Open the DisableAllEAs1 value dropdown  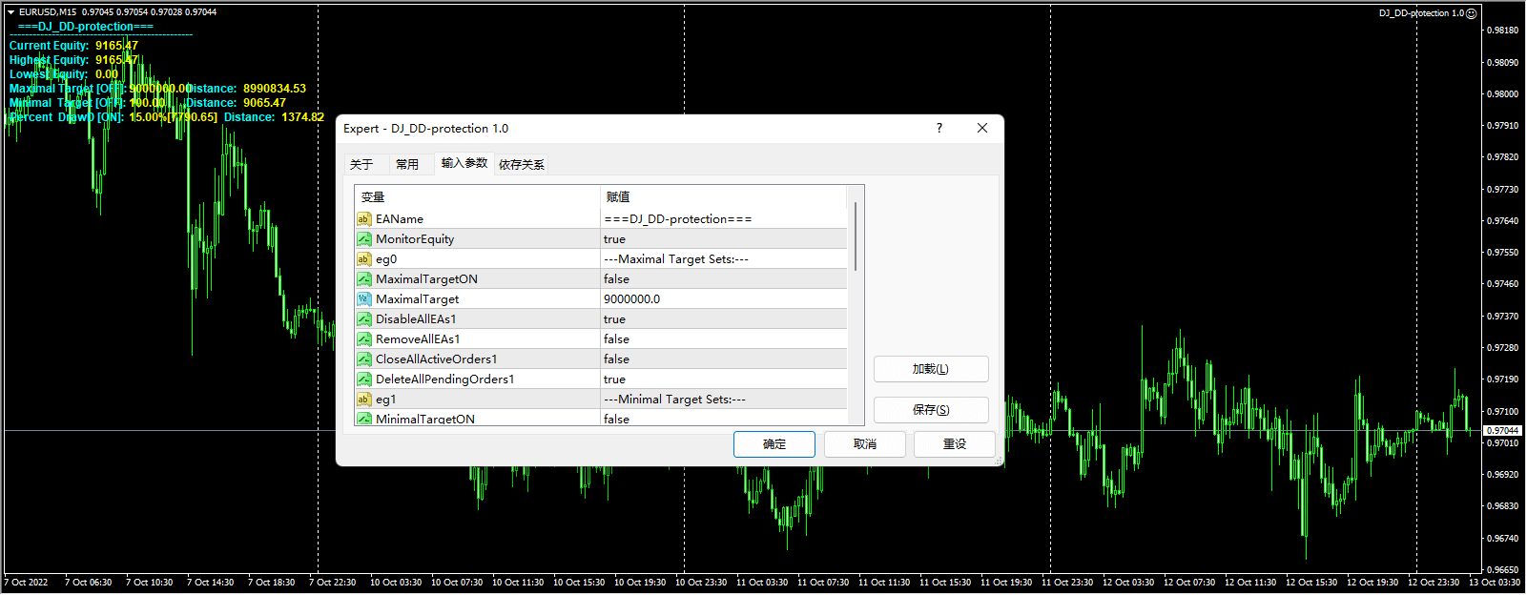[722, 319]
